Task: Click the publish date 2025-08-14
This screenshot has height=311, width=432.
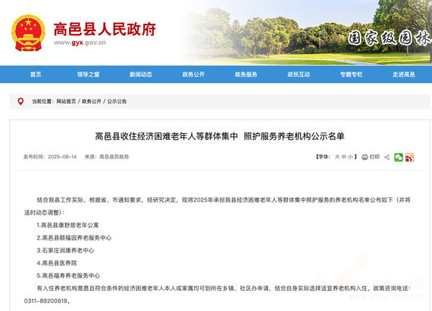Action: pos(62,157)
